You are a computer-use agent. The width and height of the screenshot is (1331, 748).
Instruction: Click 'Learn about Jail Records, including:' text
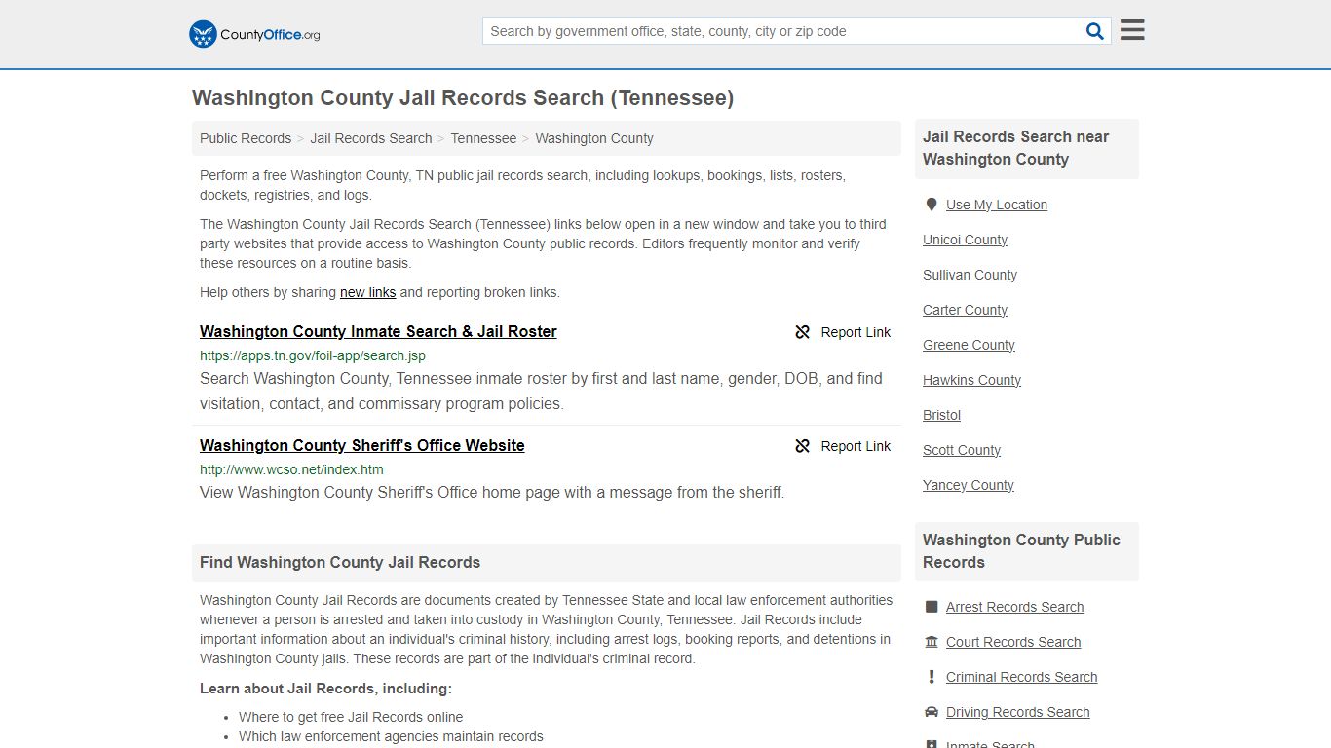[325, 689]
